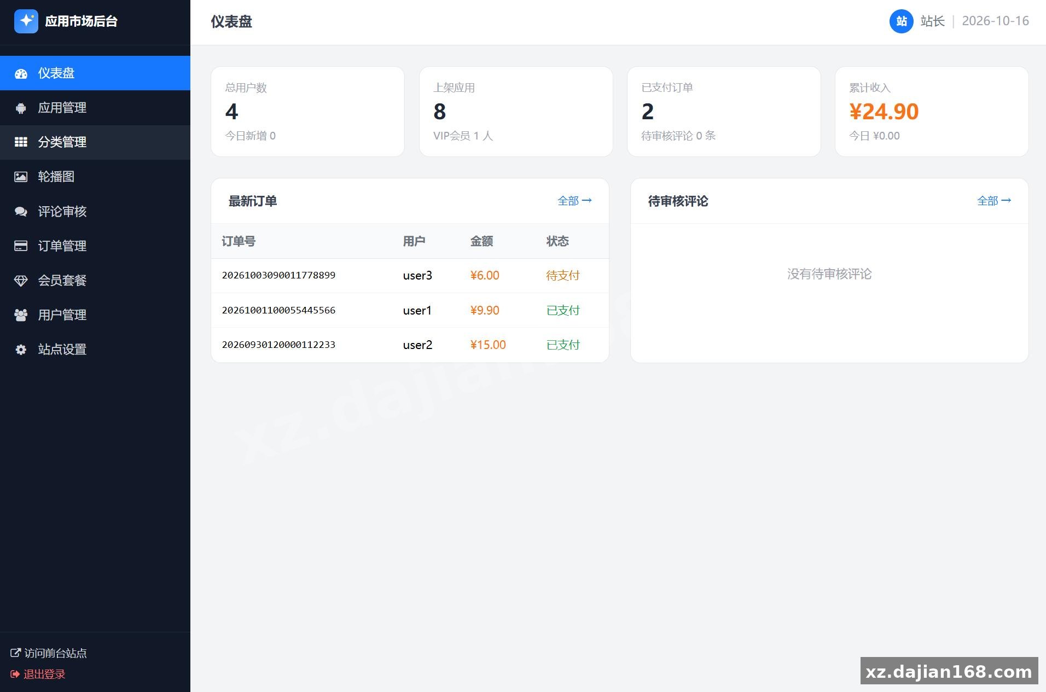Click the user3 cell in orders table
The height and width of the screenshot is (692, 1046).
click(417, 275)
